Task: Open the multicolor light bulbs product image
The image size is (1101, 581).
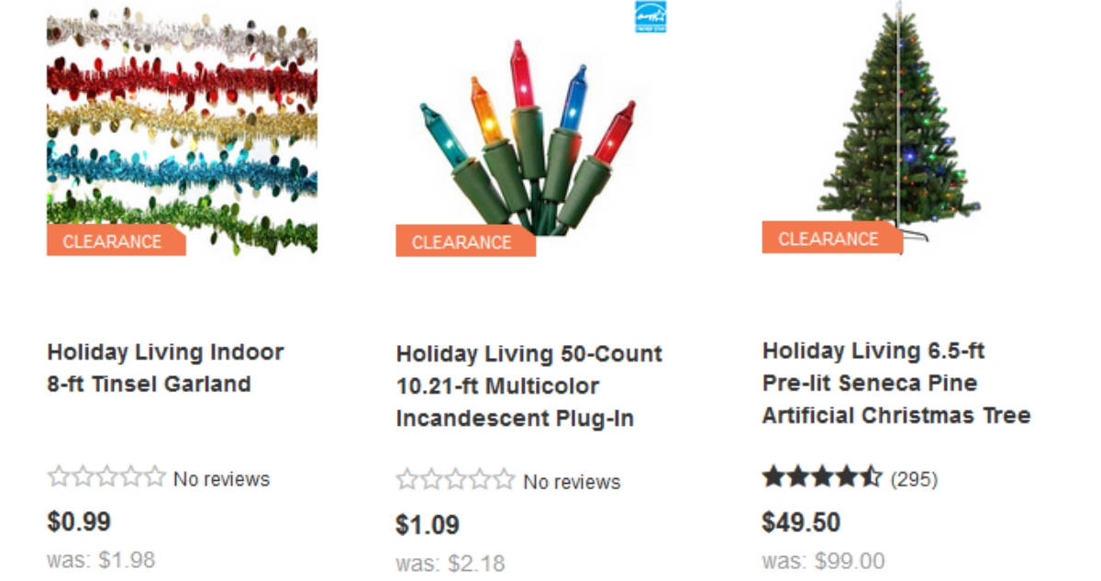Action: [x=529, y=138]
